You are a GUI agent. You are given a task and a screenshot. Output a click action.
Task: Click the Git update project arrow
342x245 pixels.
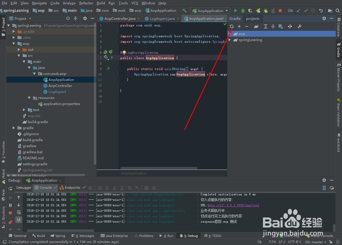pos(298,11)
